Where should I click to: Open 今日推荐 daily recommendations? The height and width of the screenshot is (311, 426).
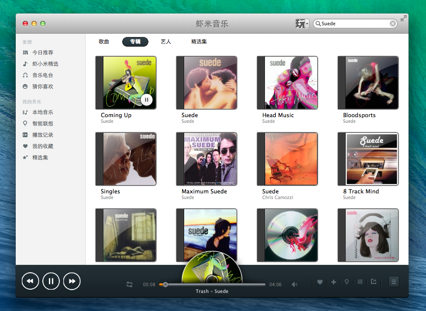tap(38, 52)
